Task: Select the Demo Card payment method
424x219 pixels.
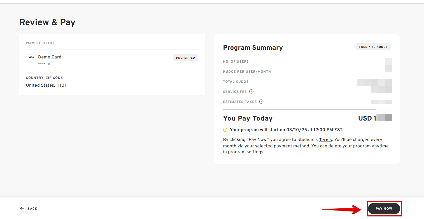Action: 50,57
